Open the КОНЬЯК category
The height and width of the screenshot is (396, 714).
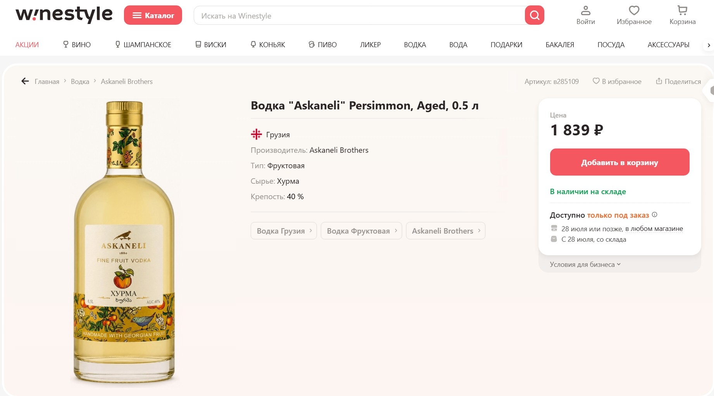(268, 45)
